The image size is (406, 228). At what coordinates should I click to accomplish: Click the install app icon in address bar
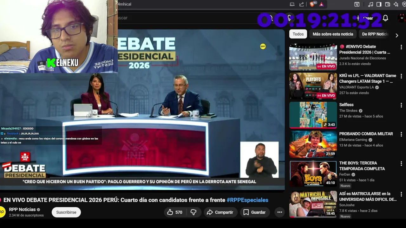[x=292, y=4]
